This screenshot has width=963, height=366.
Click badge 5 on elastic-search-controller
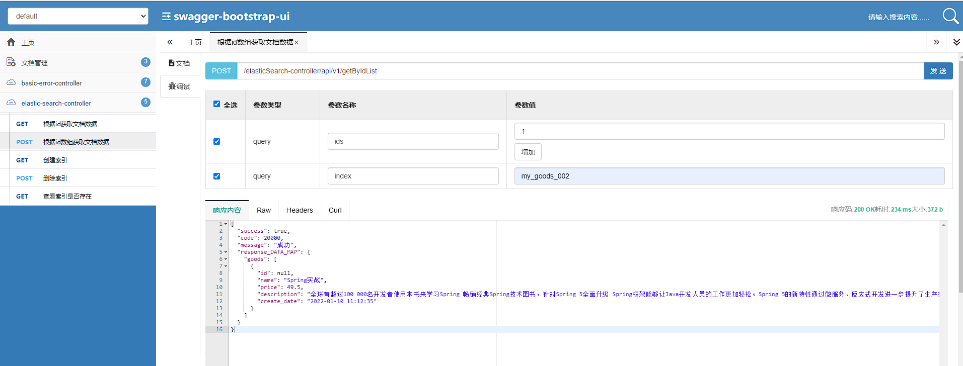pos(145,102)
